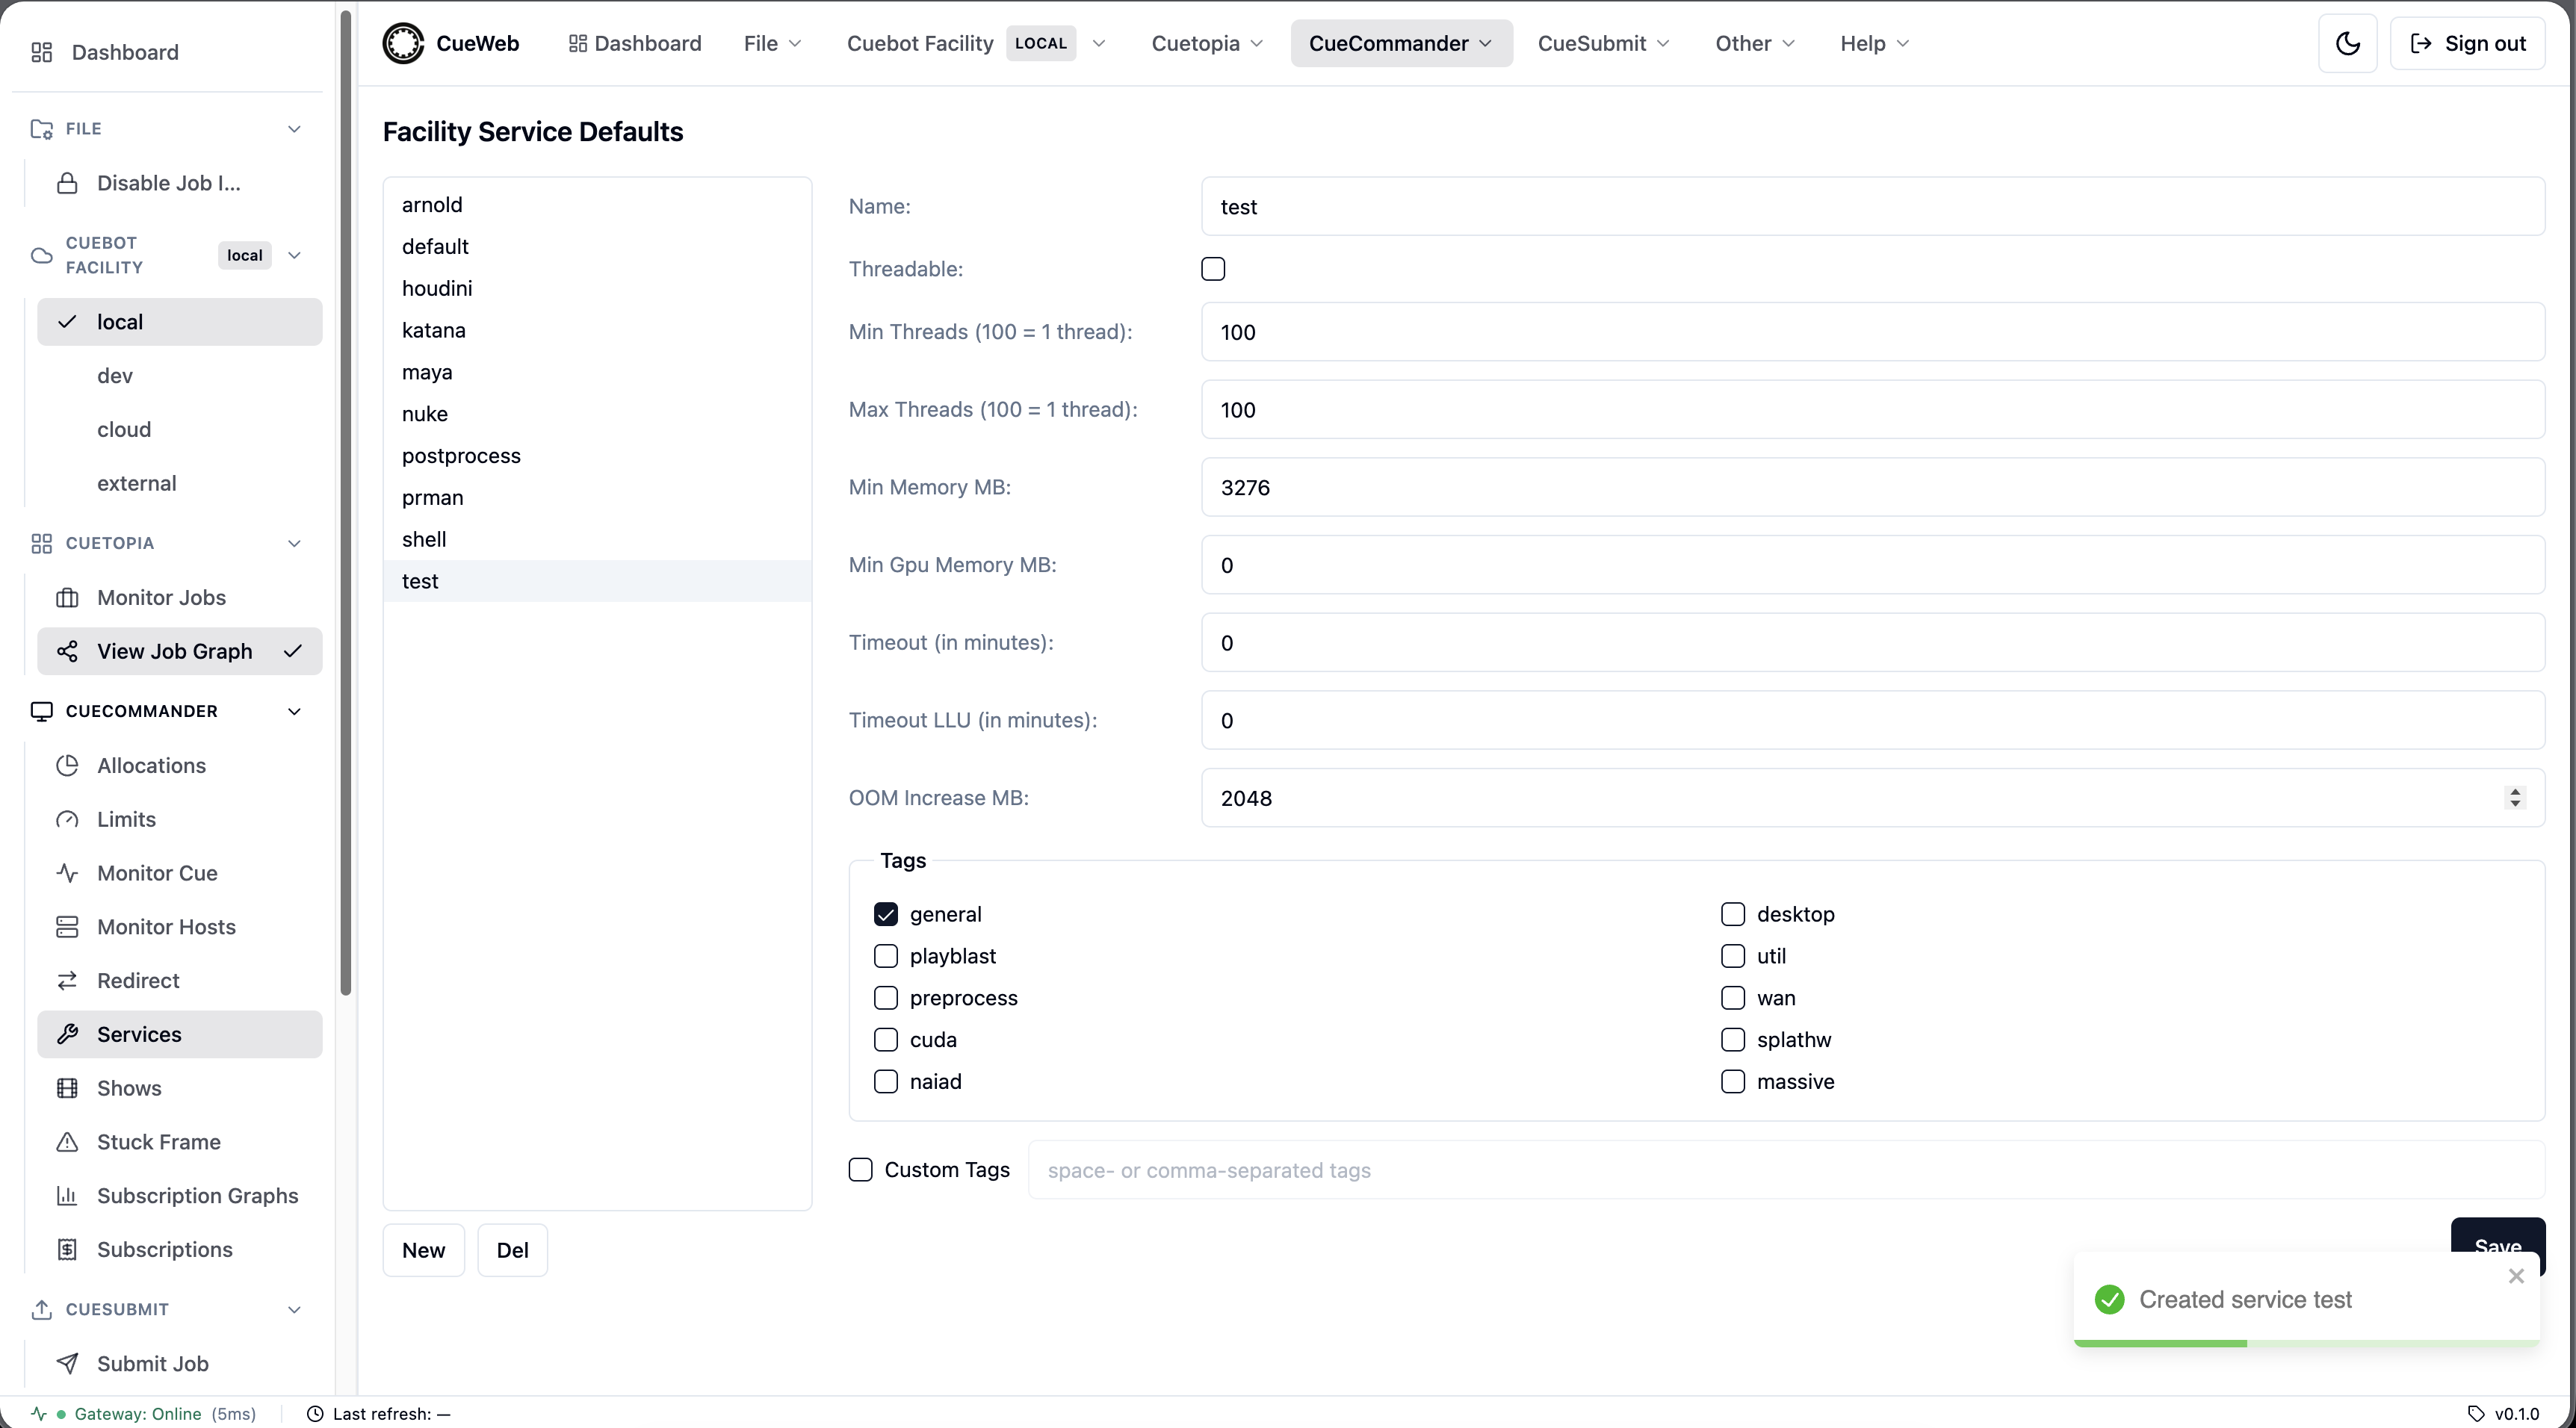This screenshot has height=1428, width=2576.
Task: Click the sidebar Dashboard grid icon
Action: pos(41,52)
